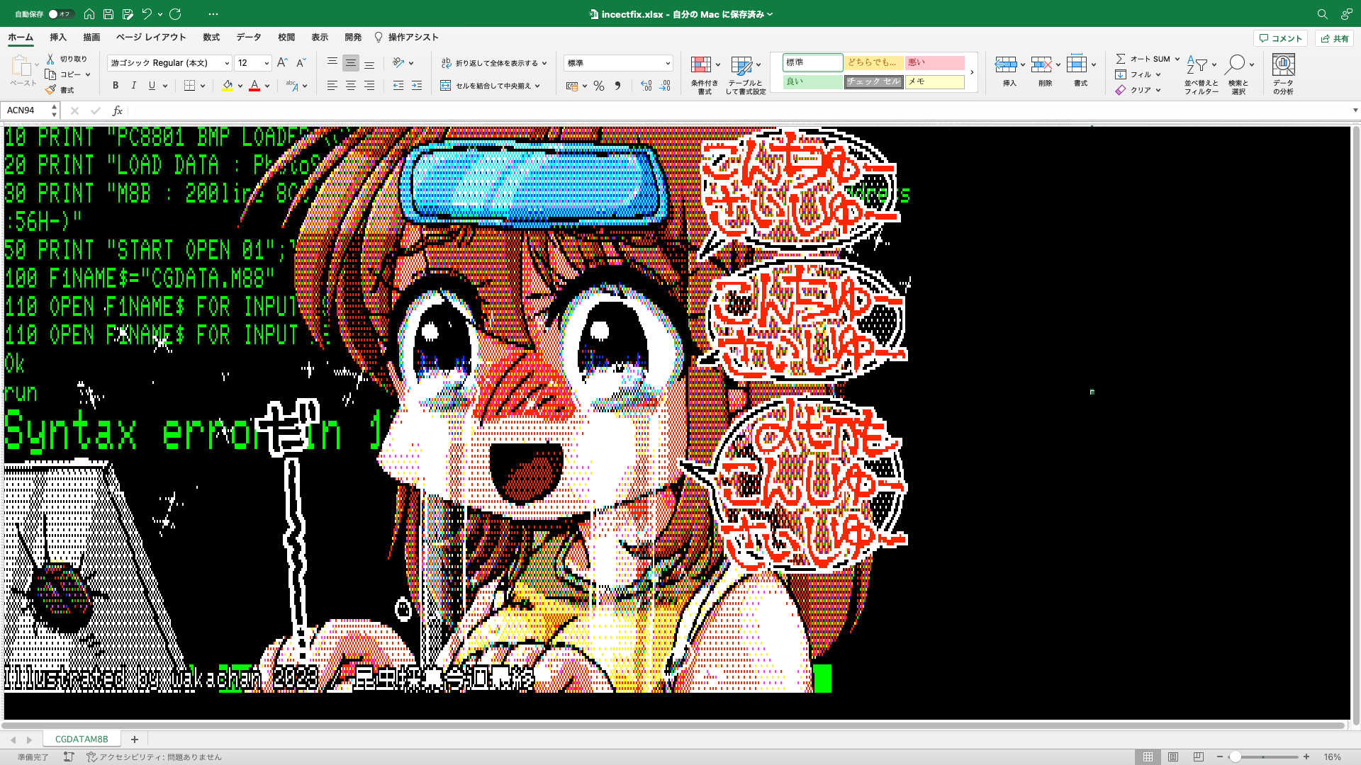
Task: Toggle italic formatting
Action: [134, 85]
